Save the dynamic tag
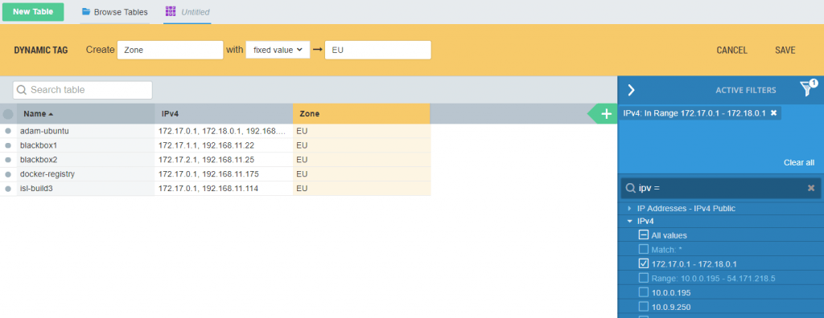This screenshot has height=318, width=824. pyautogui.click(x=785, y=51)
